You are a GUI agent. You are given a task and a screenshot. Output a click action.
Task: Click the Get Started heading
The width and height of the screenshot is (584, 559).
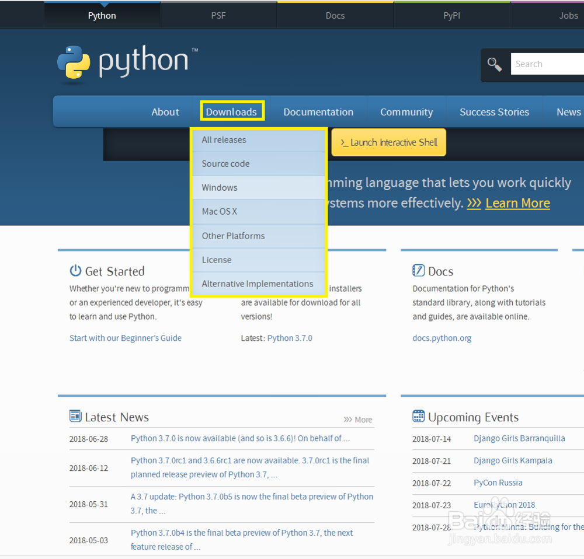(114, 271)
